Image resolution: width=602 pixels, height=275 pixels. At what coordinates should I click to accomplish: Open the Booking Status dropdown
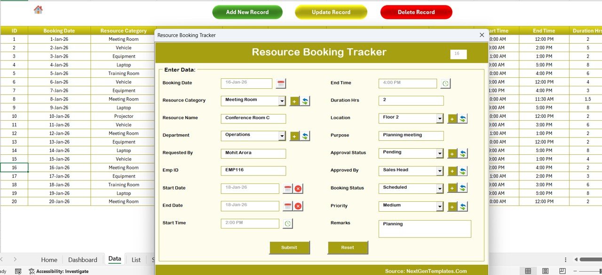click(439, 189)
